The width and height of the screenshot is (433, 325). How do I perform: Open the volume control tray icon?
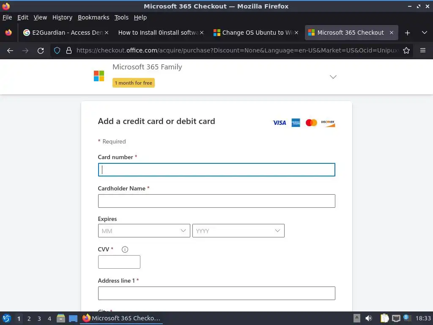pos(369,318)
